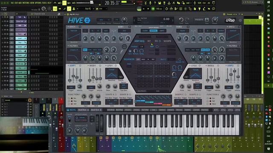Open the PRESETS browser in Hive
Viewport: 273px width, 153px height.
(x=199, y=20)
